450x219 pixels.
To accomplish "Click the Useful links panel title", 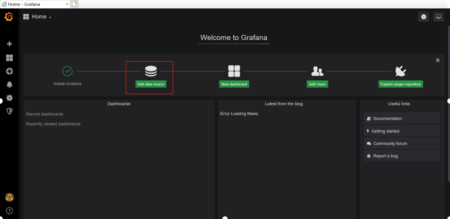I will pos(399,104).
